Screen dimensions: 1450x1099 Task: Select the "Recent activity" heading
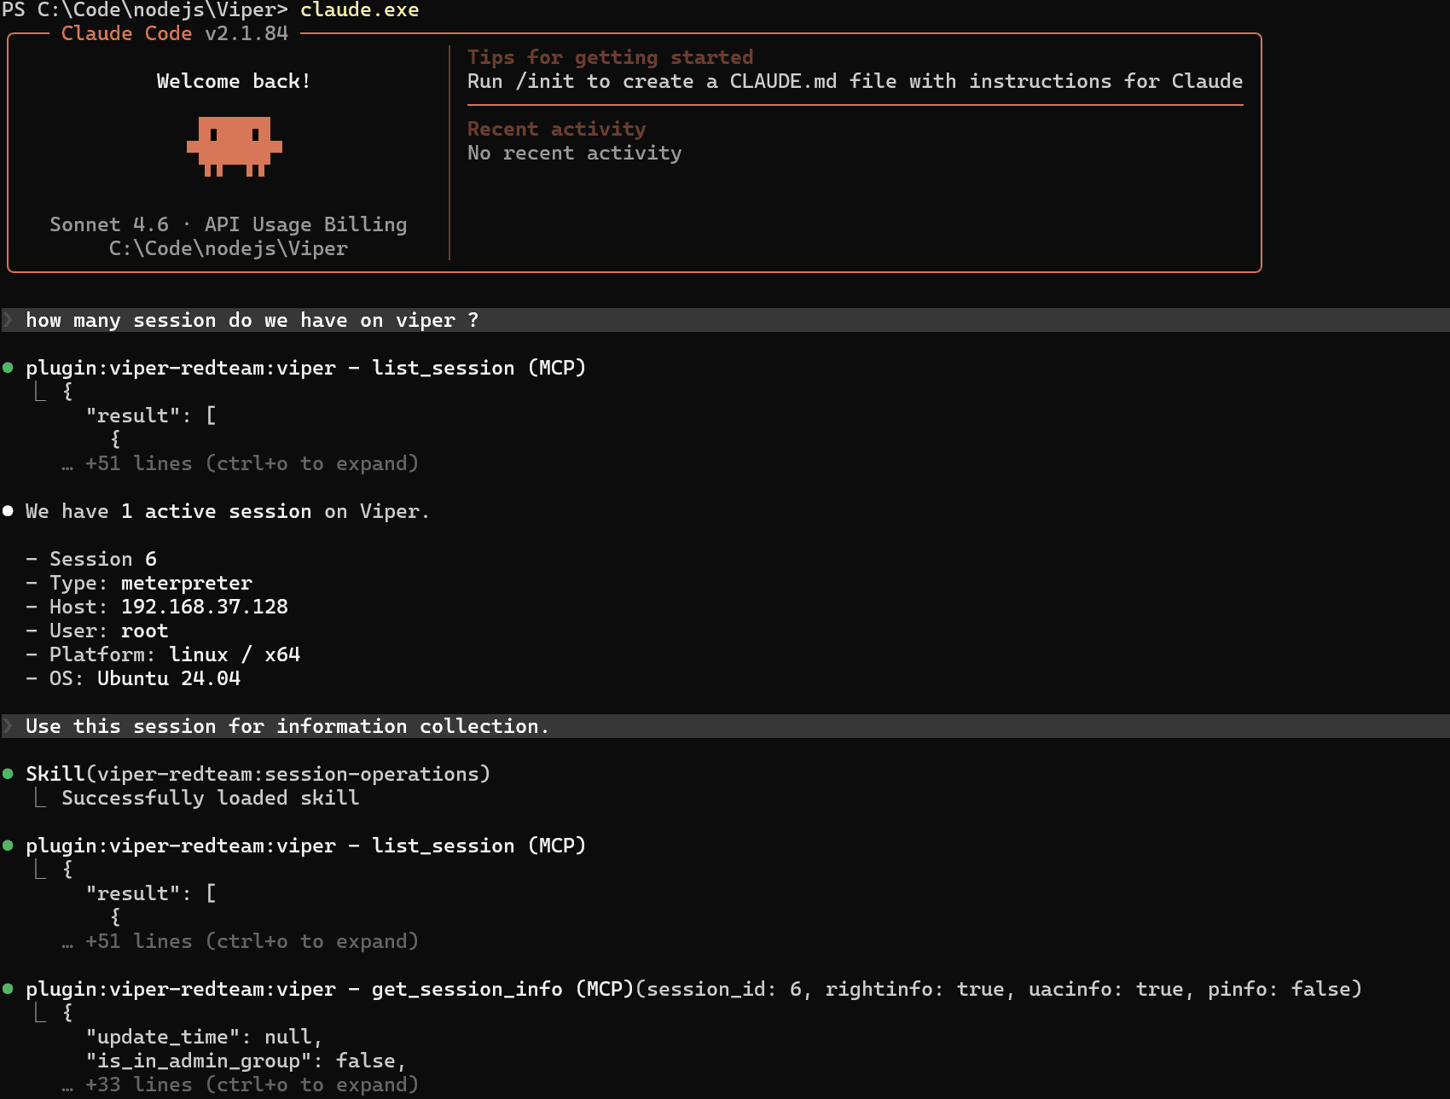556,129
